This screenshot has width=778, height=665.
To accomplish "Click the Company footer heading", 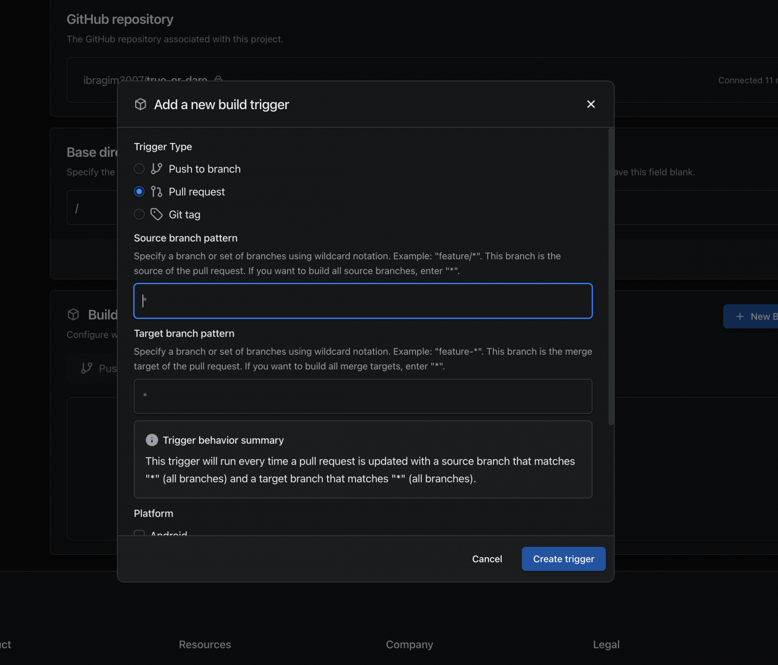I will [x=409, y=645].
